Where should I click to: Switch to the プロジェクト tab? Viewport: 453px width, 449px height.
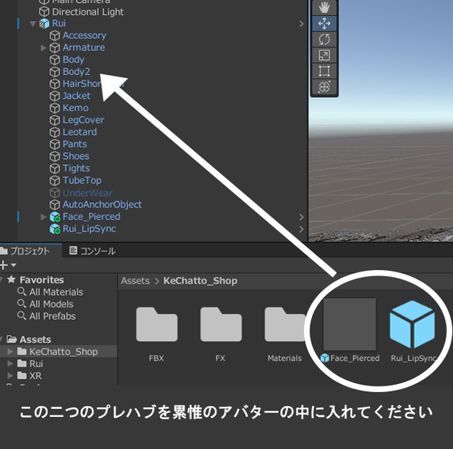[x=26, y=251]
